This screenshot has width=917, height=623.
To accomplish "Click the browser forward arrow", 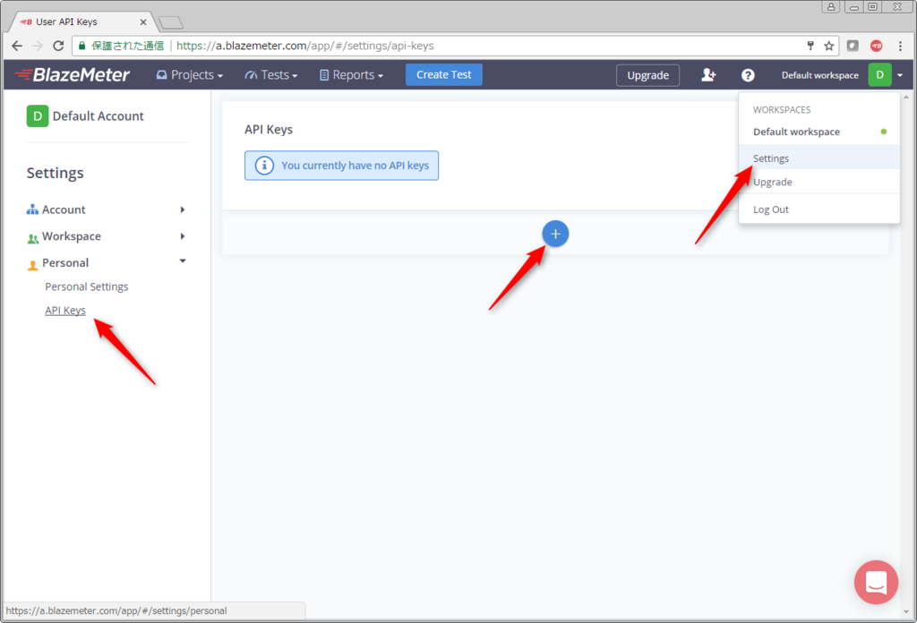I will (x=38, y=46).
